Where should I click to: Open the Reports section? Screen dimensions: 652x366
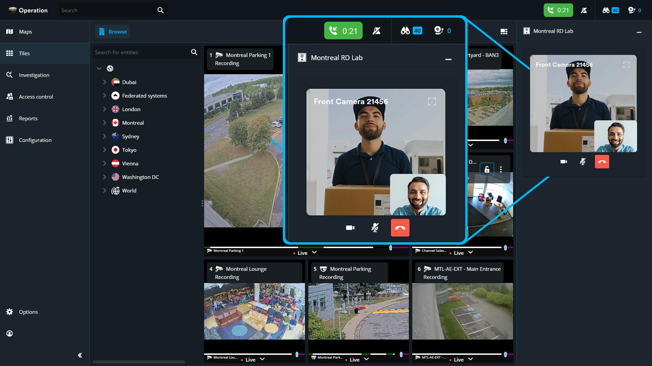pyautogui.click(x=28, y=118)
